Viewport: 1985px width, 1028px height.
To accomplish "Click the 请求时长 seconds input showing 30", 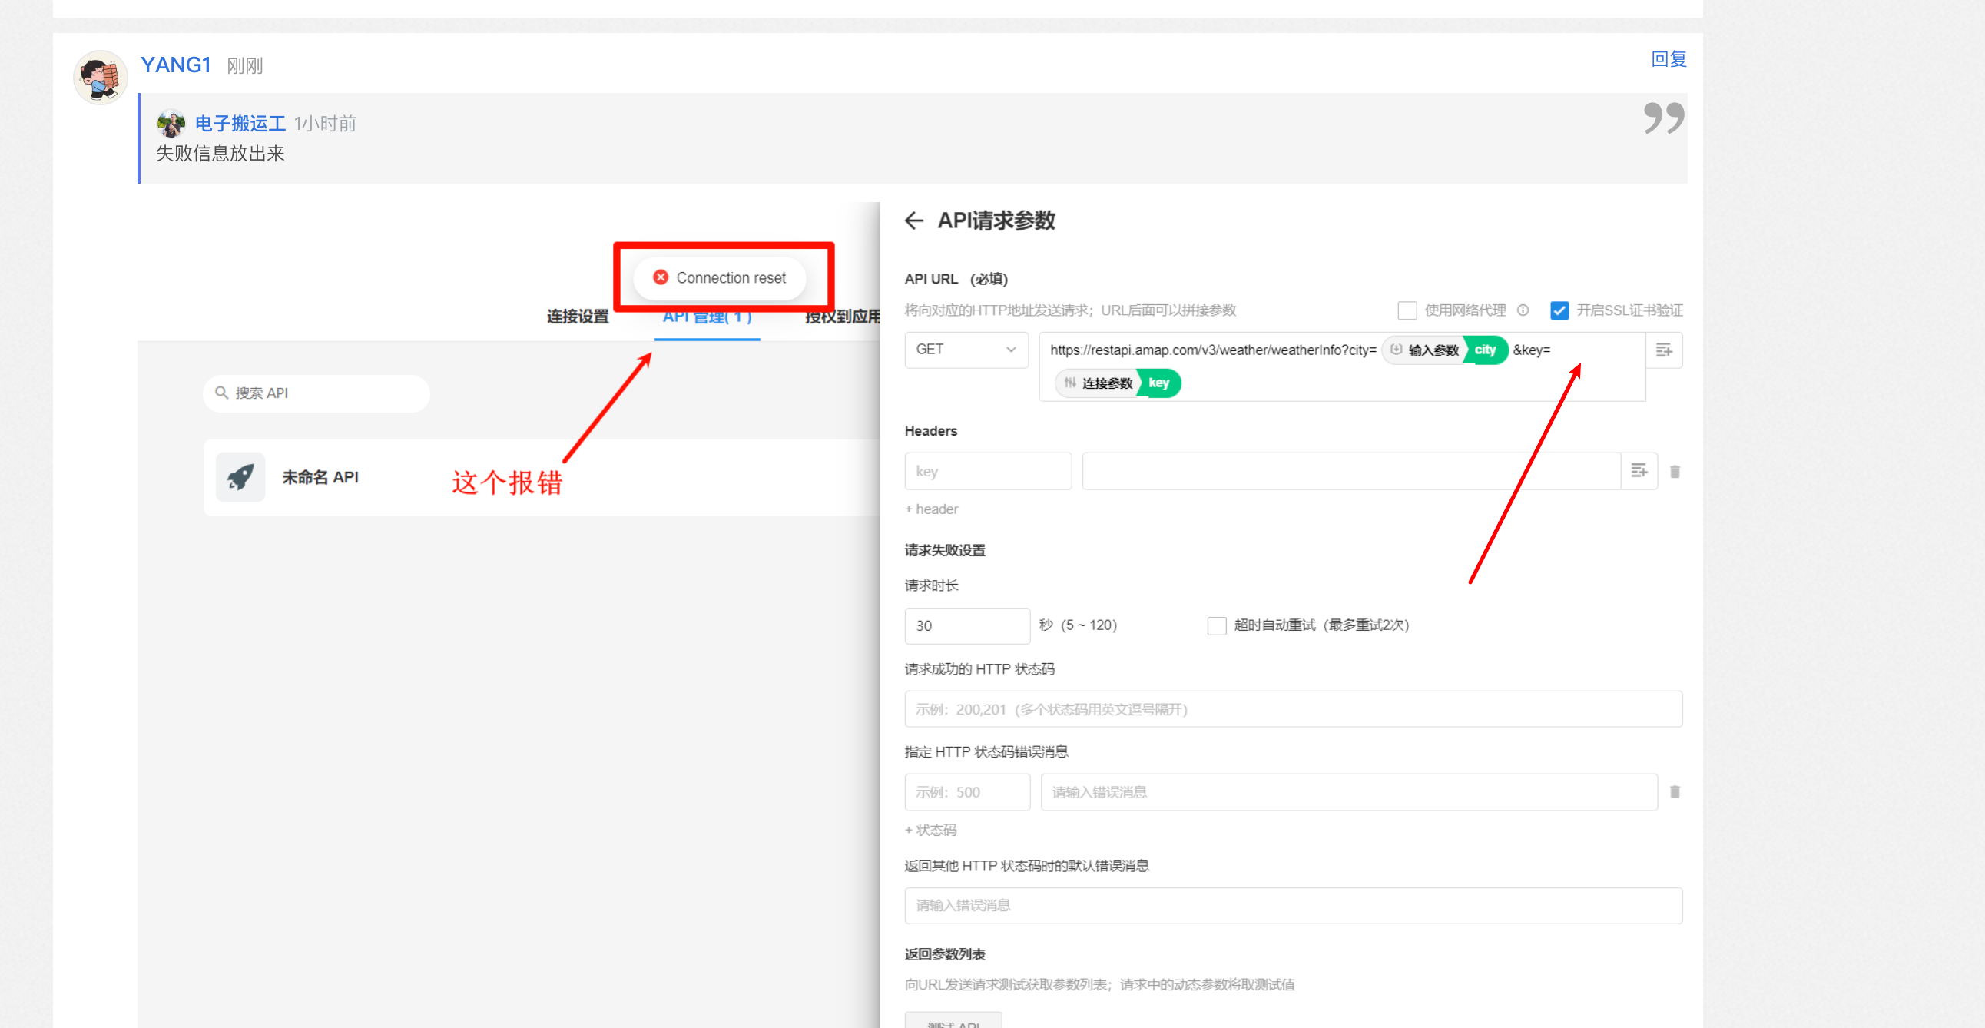I will click(x=966, y=625).
